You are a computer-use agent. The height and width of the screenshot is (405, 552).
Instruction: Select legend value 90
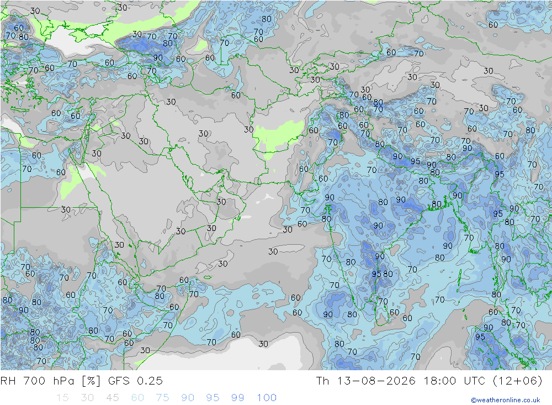tap(188, 398)
